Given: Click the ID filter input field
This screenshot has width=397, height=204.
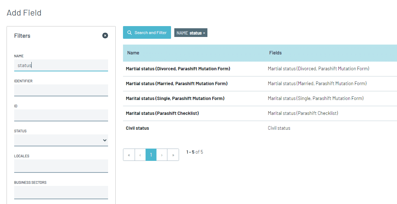Looking at the screenshot, I should pyautogui.click(x=61, y=115).
